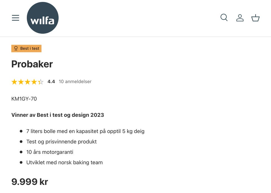
Task: Open the user account icon
Action: point(240,18)
